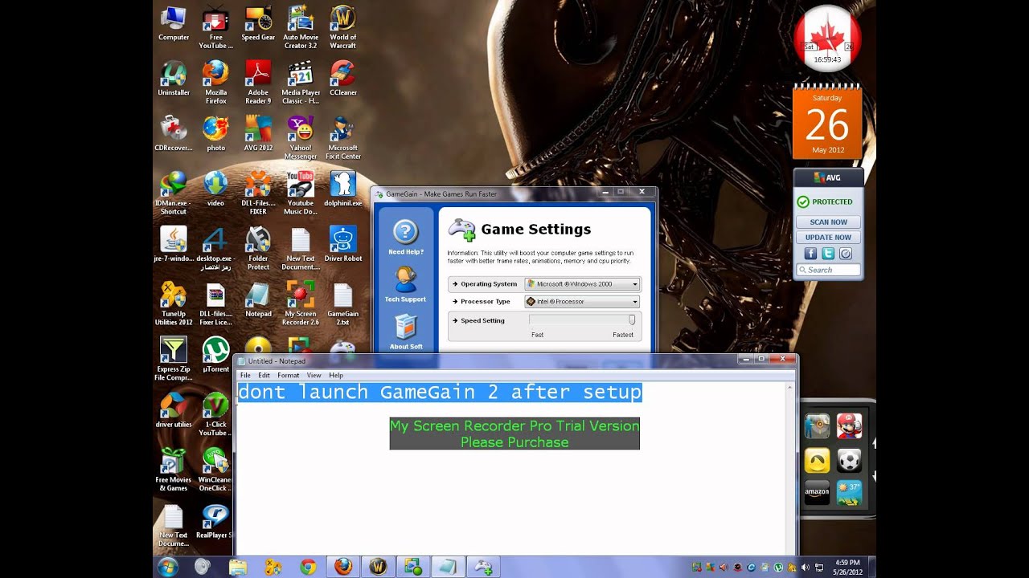Viewport: 1029px width, 578px height.
Task: Open the Notepad Help menu
Action: (336, 375)
